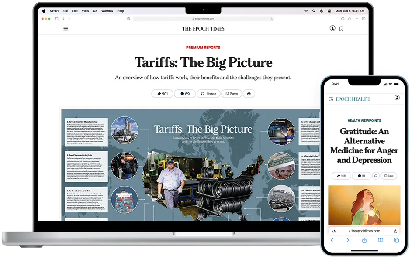The width and height of the screenshot is (412, 269).
Task: Open the menu search icon on phone
Action: (x=331, y=99)
